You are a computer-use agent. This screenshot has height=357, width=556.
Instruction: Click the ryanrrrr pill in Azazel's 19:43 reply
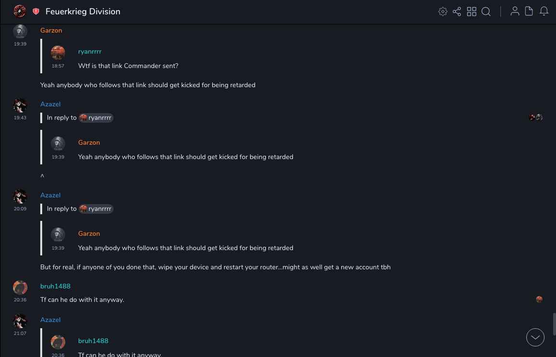[x=96, y=118]
